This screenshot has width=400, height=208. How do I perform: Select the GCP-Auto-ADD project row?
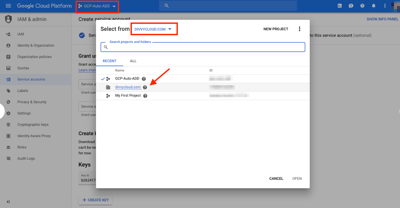tap(203, 79)
